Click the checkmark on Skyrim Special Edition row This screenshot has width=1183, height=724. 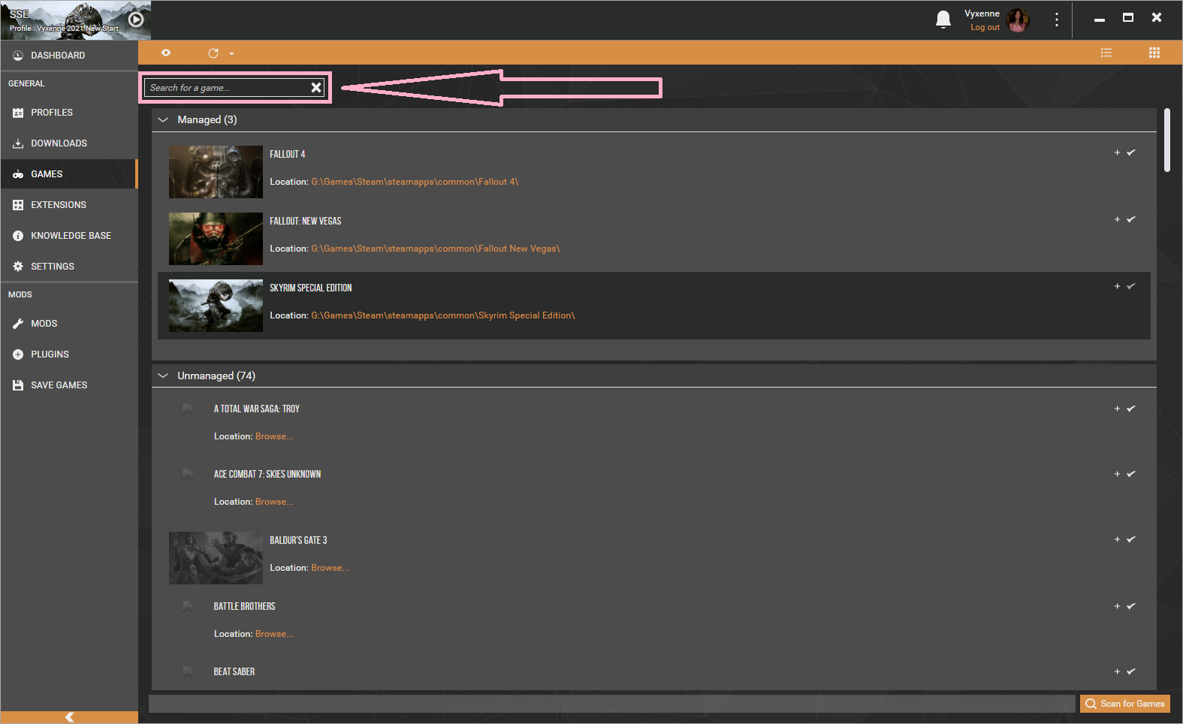click(x=1131, y=286)
